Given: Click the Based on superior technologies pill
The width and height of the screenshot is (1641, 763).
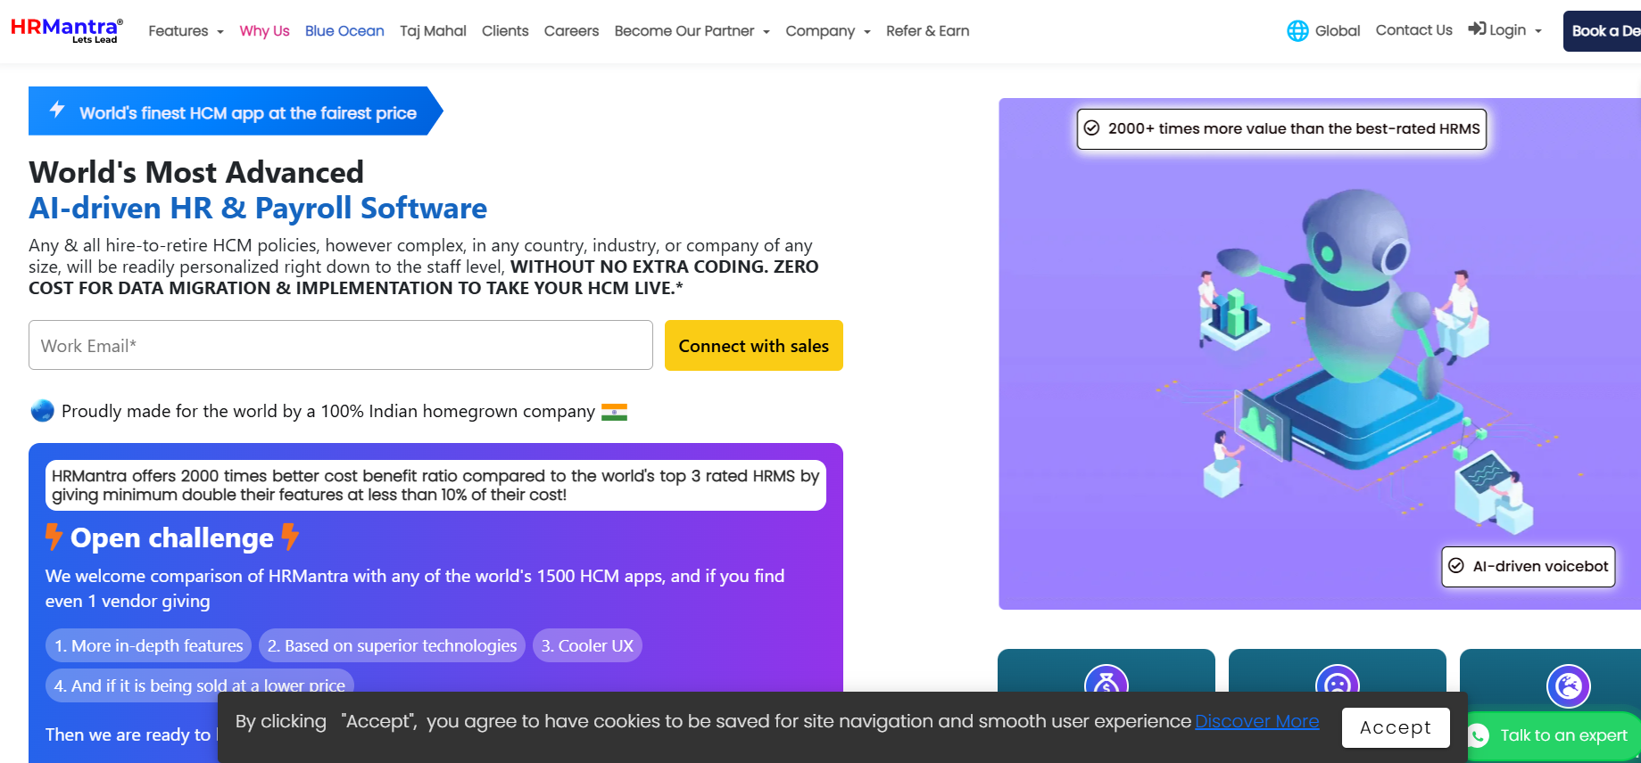Looking at the screenshot, I should 392,645.
